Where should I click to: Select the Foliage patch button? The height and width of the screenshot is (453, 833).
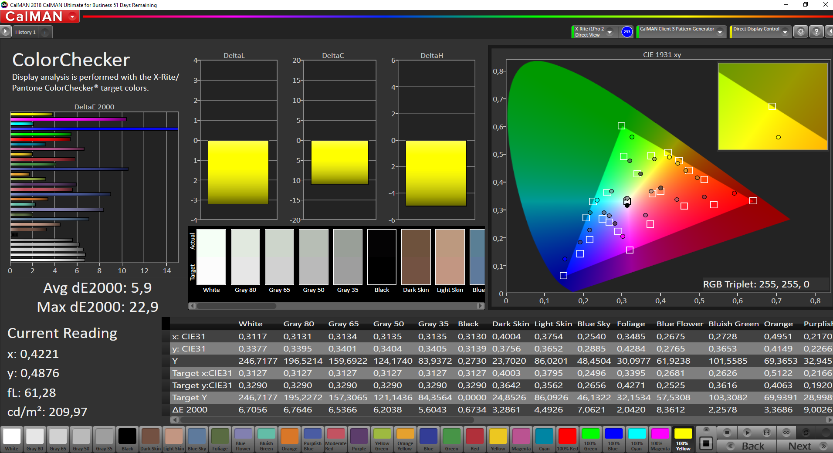[220, 439]
